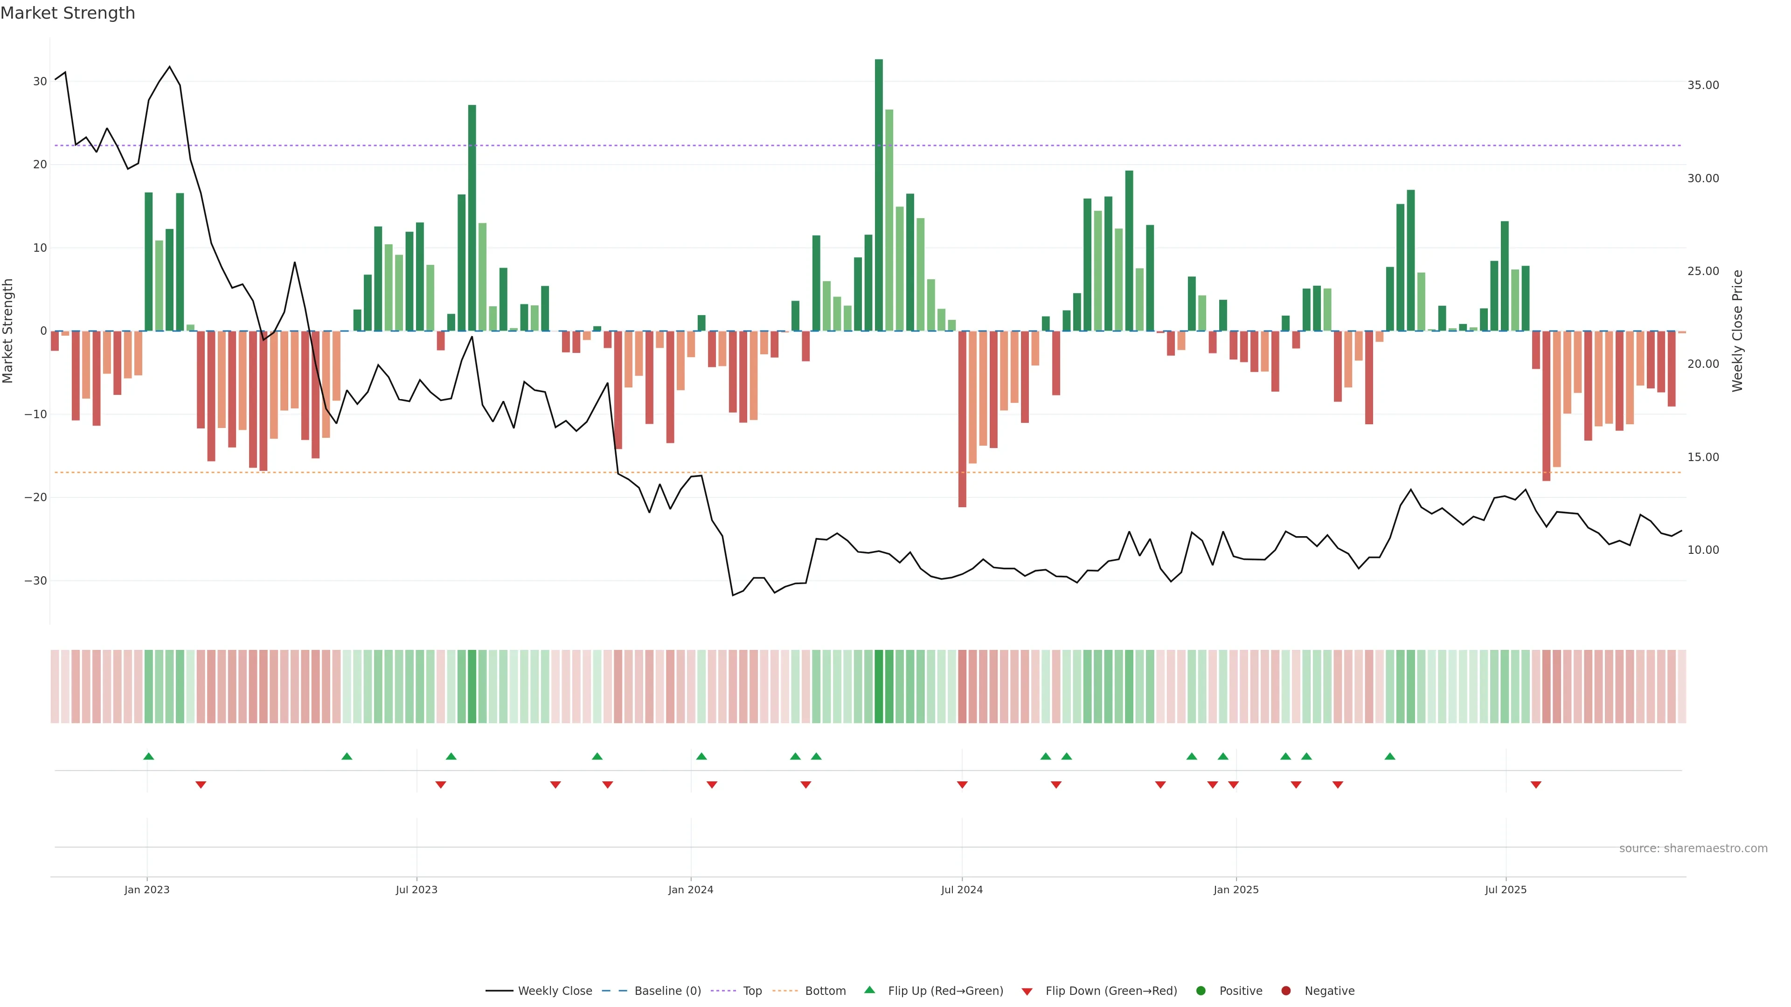
Task: Click the Jan 2024 x-axis label
Action: pyautogui.click(x=690, y=890)
